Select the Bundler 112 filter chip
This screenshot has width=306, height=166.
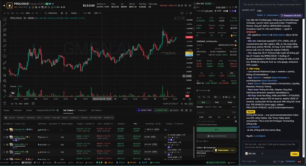click(x=109, y=118)
